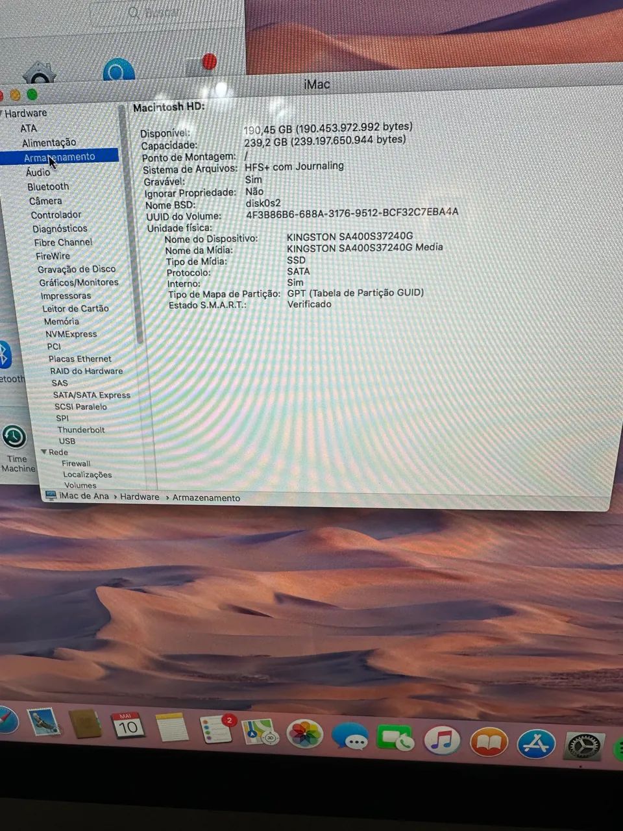Select Alimentação in the sidebar
This screenshot has height=831, width=623.
coord(49,143)
